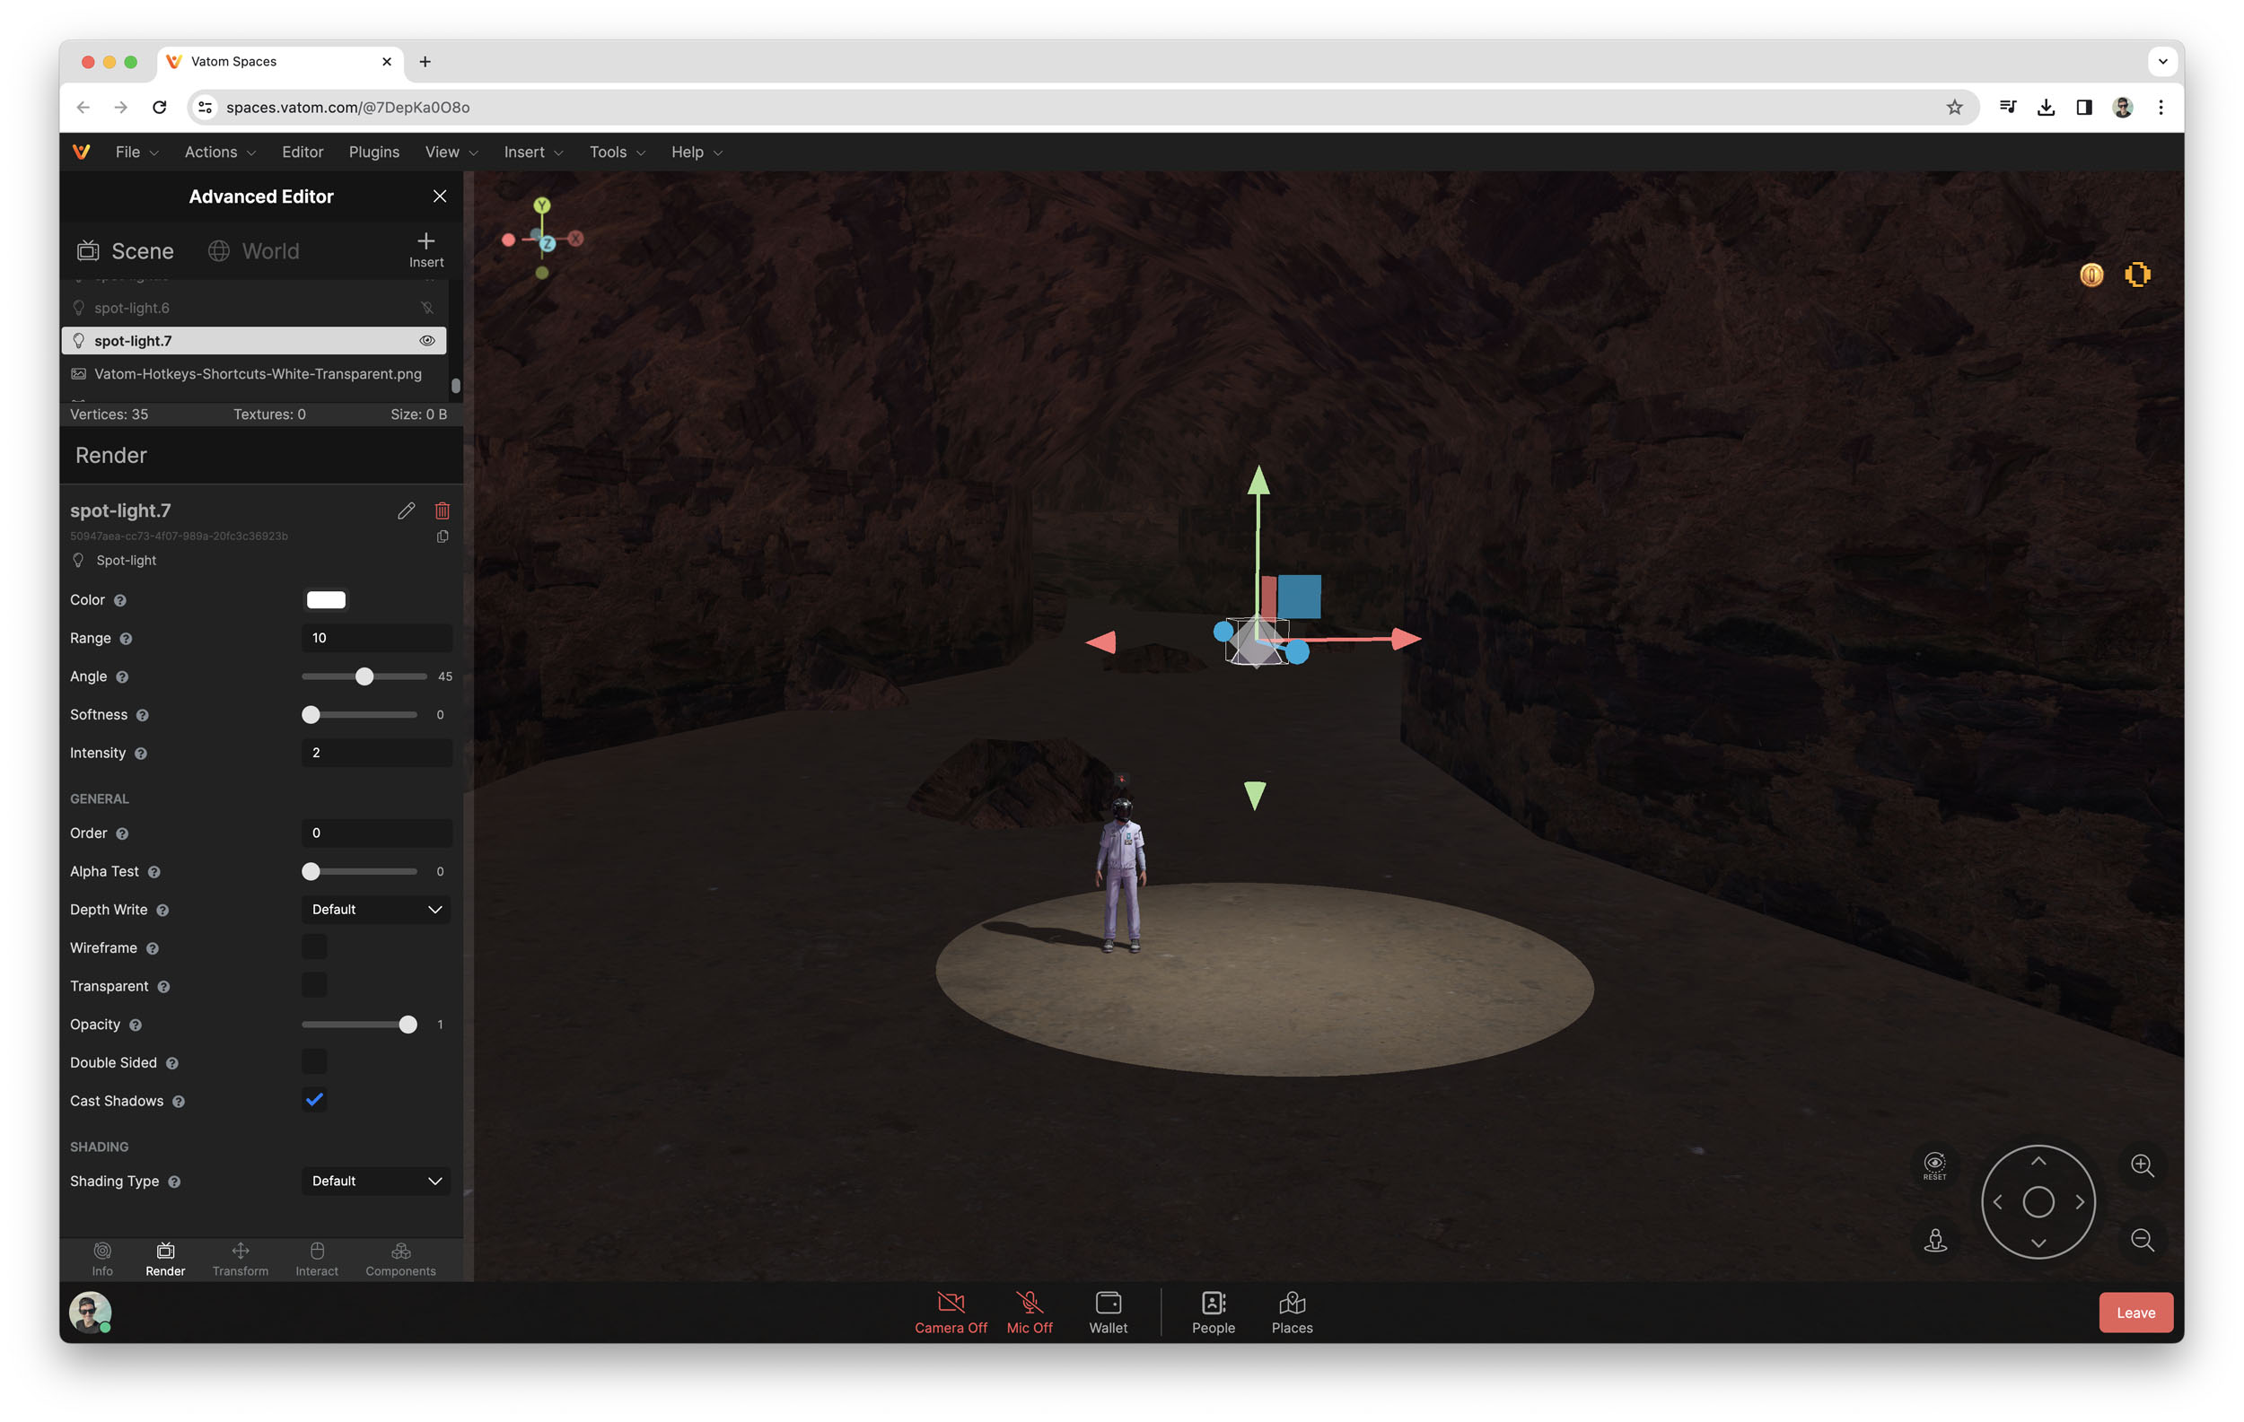This screenshot has width=2244, height=1422.
Task: Switch to the Components tab
Action: (x=400, y=1260)
